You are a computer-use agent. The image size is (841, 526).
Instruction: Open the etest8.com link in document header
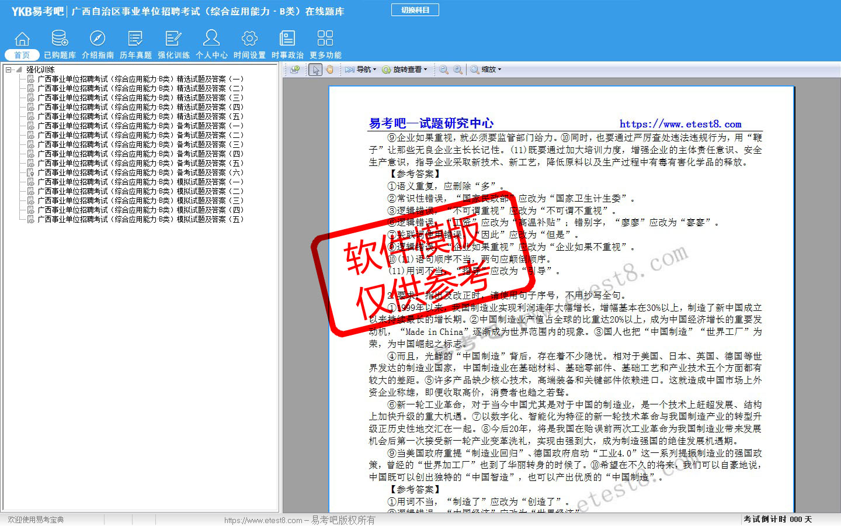tap(680, 124)
